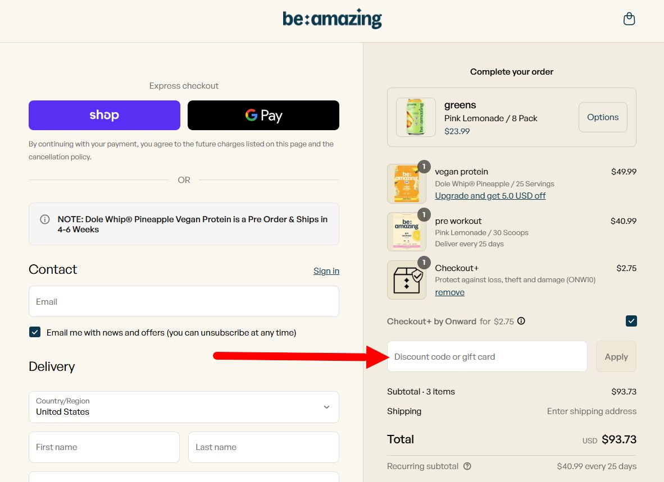
Task: Remove Checkout+ protection from order
Action: pyautogui.click(x=449, y=292)
